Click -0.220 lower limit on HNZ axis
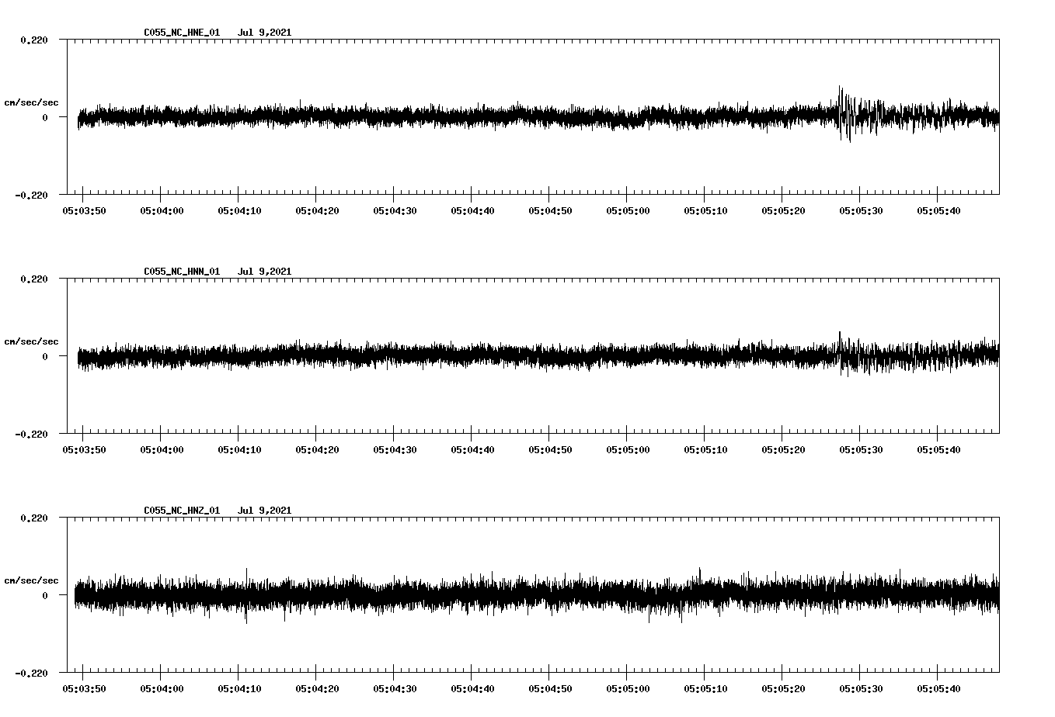 (x=31, y=673)
